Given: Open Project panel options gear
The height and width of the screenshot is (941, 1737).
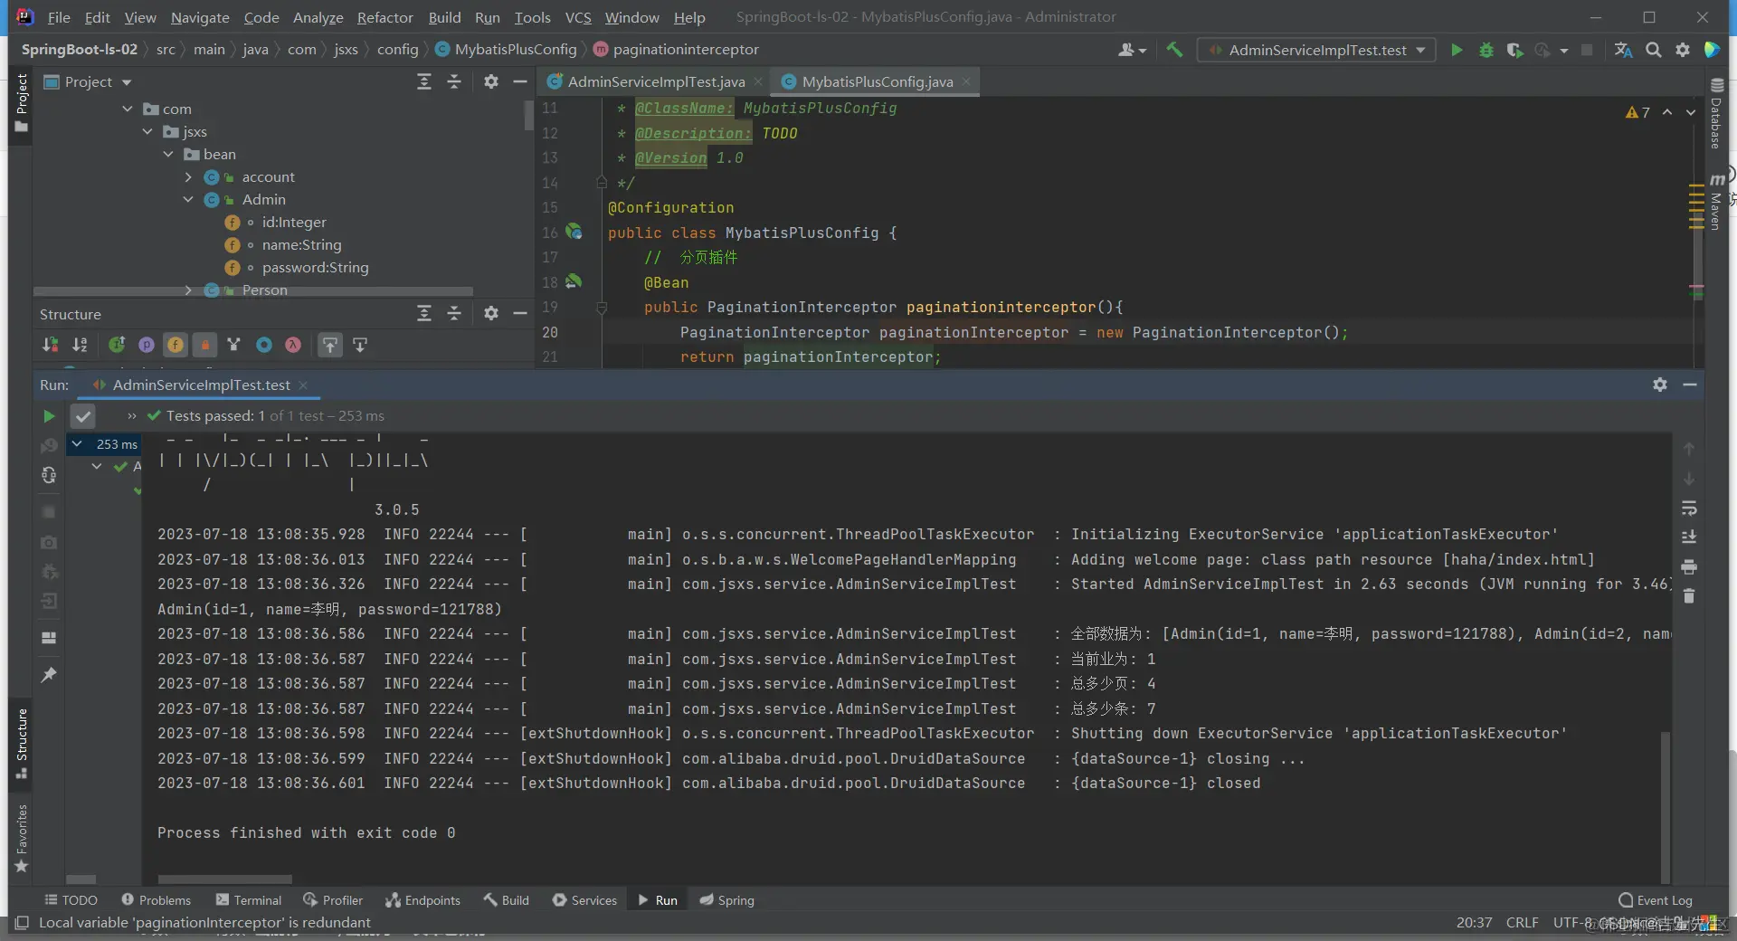Looking at the screenshot, I should pyautogui.click(x=491, y=81).
